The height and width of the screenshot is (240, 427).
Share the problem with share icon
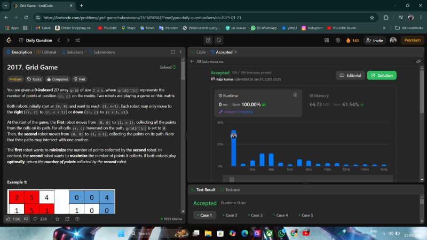coord(67,219)
